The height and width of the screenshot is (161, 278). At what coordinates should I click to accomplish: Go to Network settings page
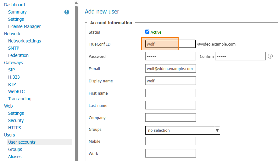(x=25, y=41)
